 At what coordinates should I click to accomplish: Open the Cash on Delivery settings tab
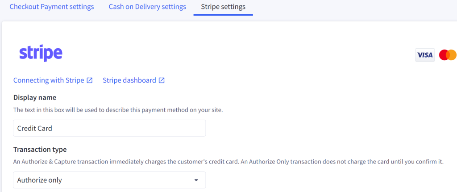click(x=147, y=7)
